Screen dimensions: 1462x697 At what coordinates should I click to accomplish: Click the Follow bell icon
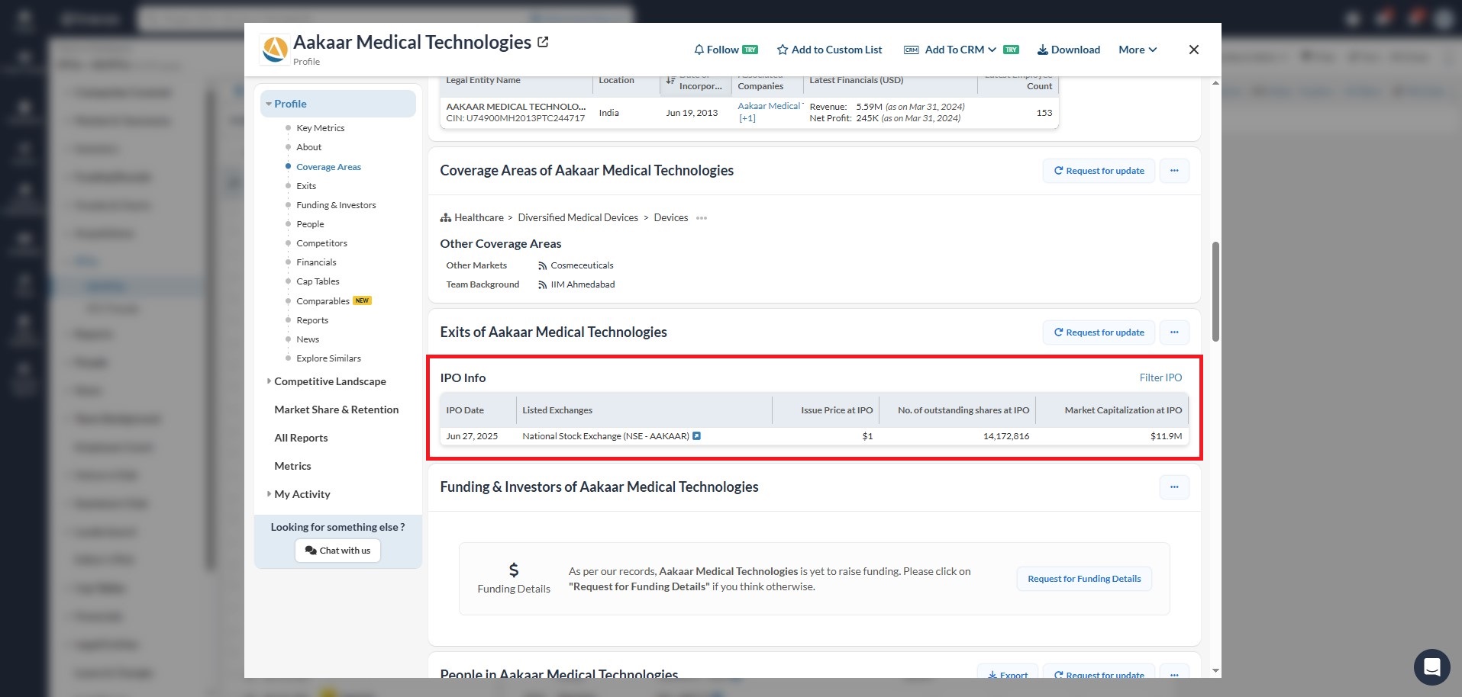[x=699, y=50]
